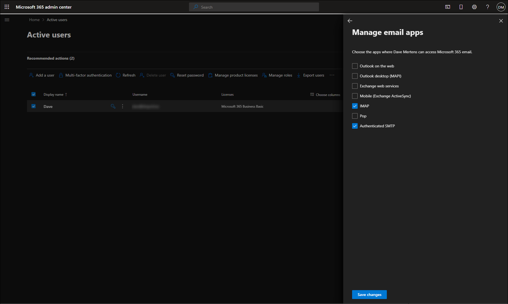Click the Save changes button
The height and width of the screenshot is (304, 508).
(369, 295)
